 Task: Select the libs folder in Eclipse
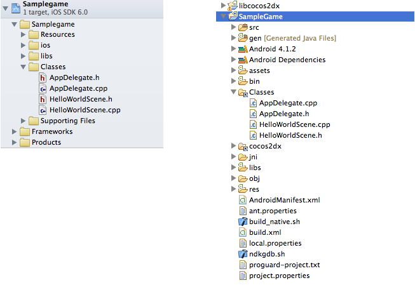(255, 168)
